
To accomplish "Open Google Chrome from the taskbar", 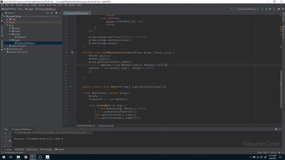I will [x=26, y=157].
